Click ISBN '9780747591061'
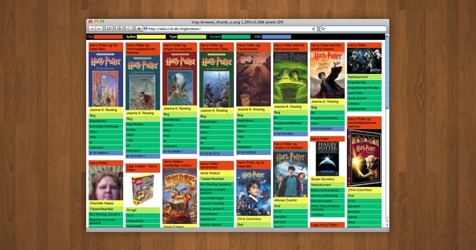This screenshot has width=476, height=250. pyautogui.click(x=327, y=129)
